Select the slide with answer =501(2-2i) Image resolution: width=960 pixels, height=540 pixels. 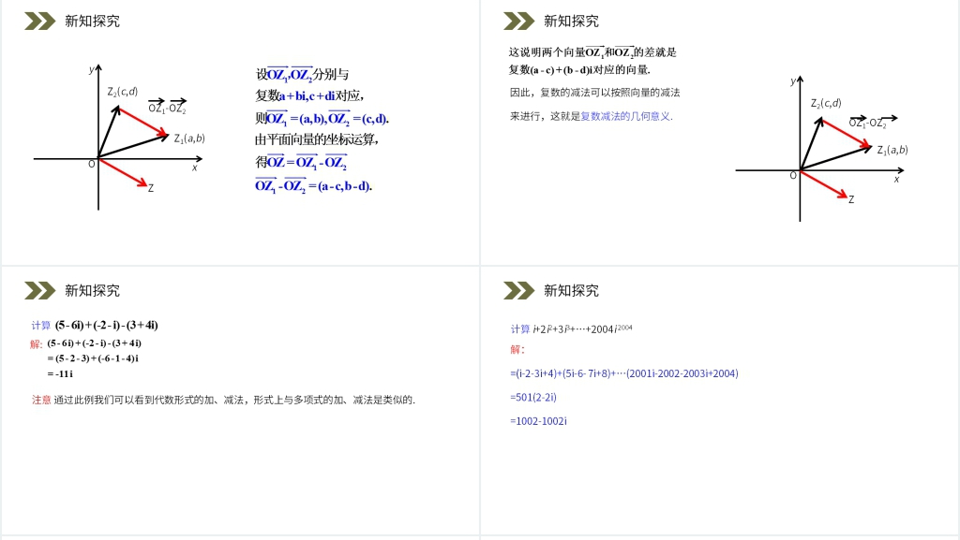click(719, 401)
